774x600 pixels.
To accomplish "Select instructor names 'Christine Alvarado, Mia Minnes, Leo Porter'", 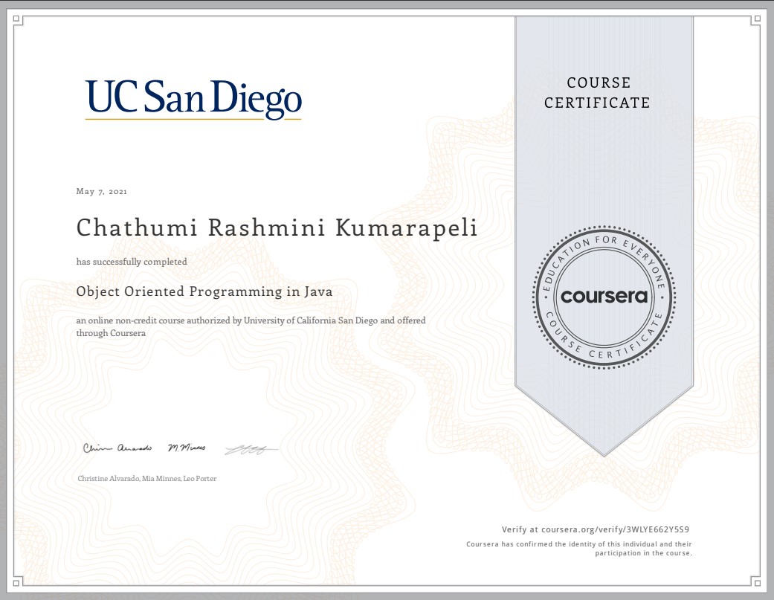I will click(x=147, y=478).
